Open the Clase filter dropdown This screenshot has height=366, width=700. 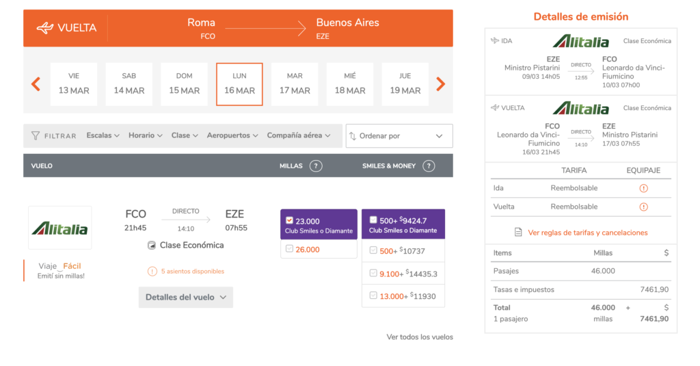(185, 135)
